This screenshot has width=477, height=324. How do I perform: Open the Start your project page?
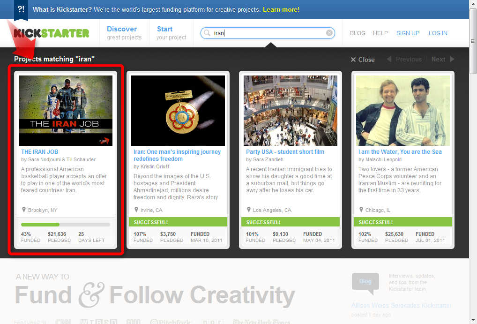[171, 33]
